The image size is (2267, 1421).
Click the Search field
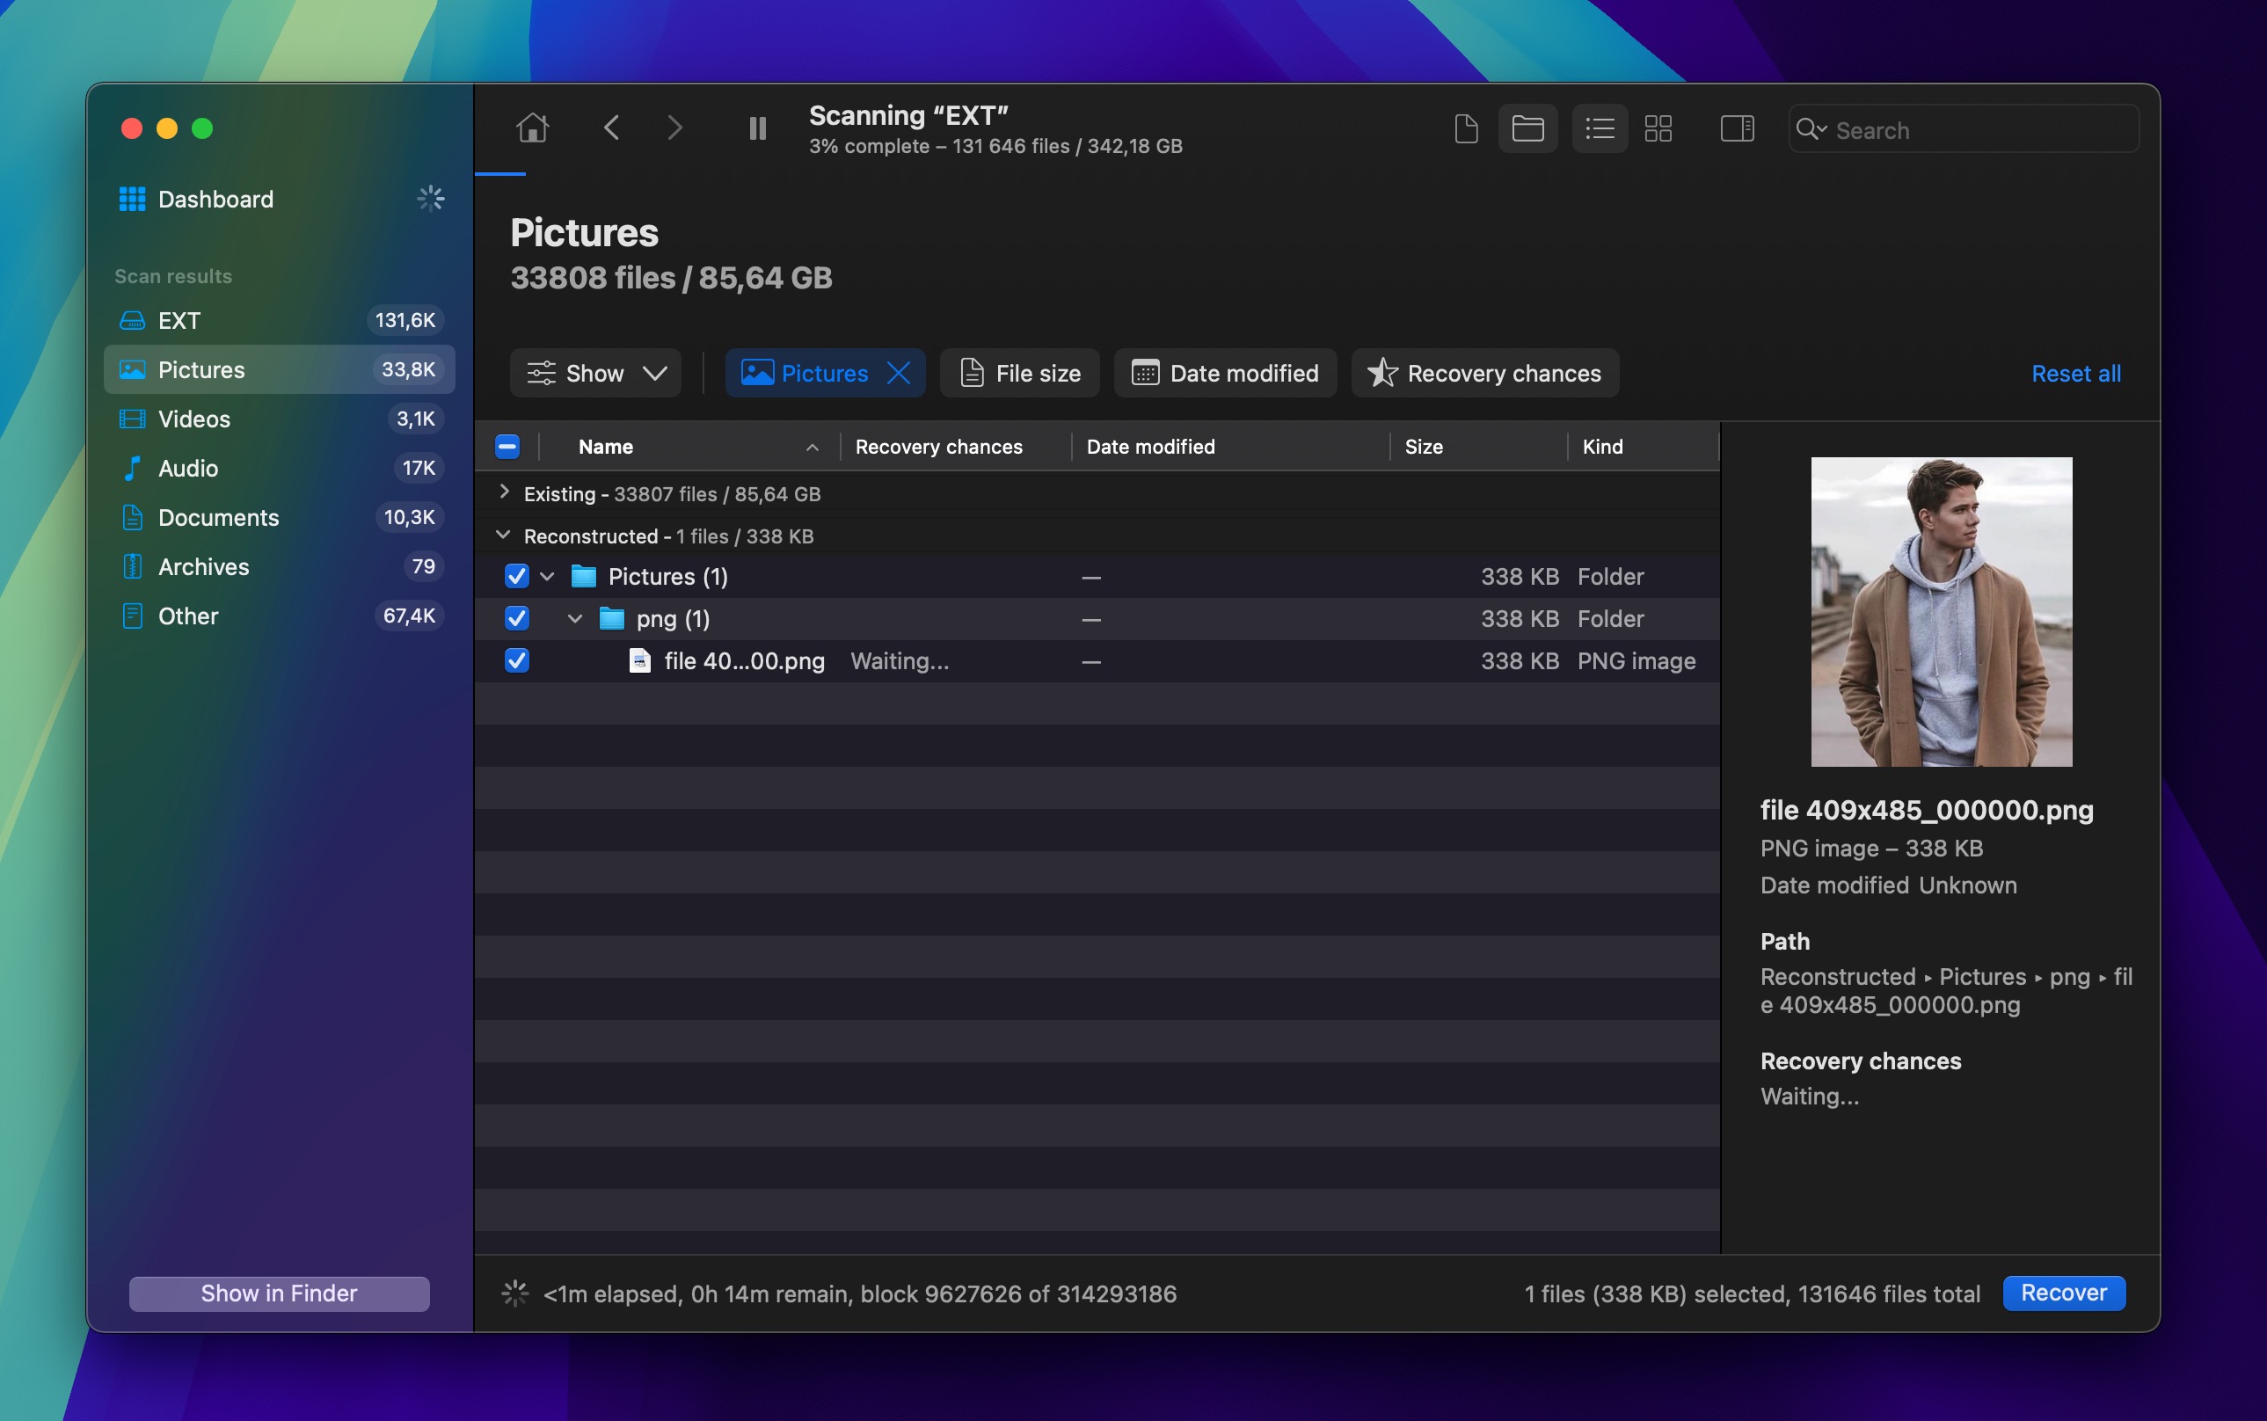(1964, 129)
